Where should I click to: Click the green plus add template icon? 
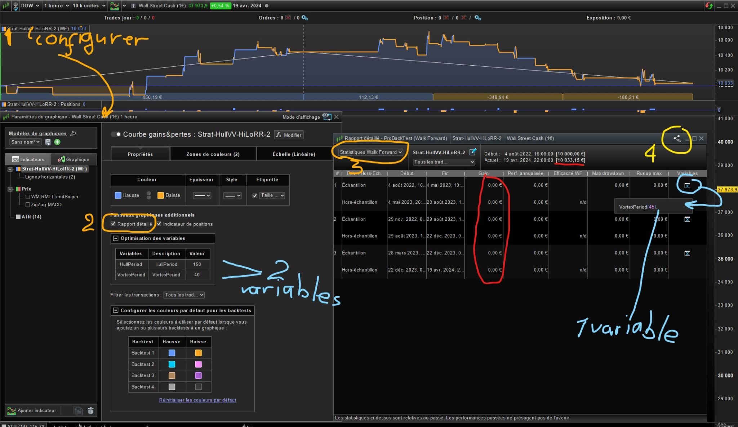(x=57, y=142)
